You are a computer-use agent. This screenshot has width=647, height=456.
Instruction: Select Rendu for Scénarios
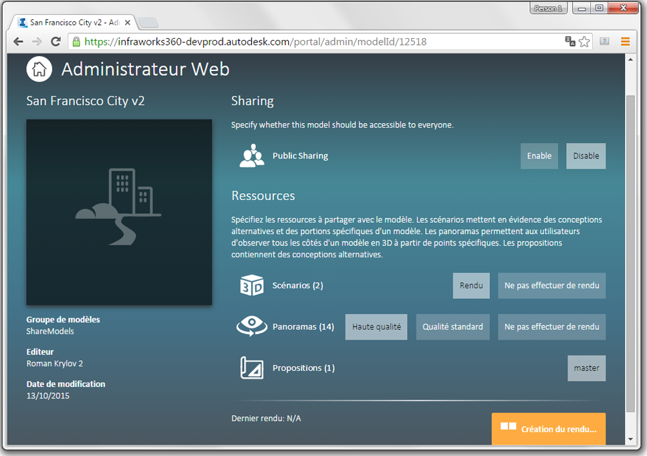tap(471, 286)
